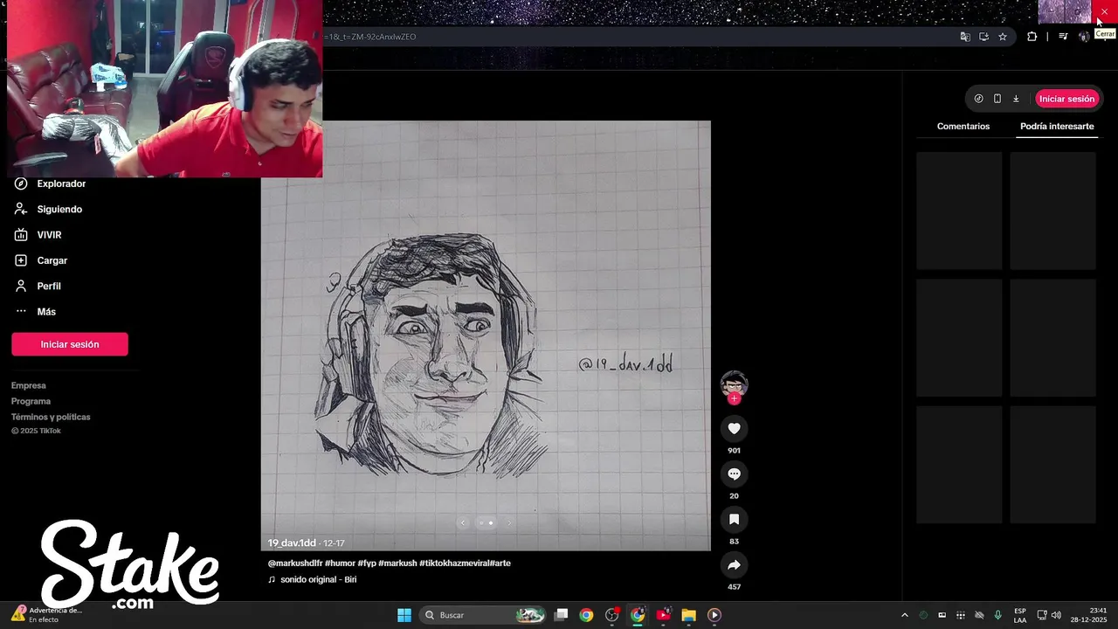The height and width of the screenshot is (629, 1118).
Task: Close the browser window with Cerrar
Action: 1104,10
